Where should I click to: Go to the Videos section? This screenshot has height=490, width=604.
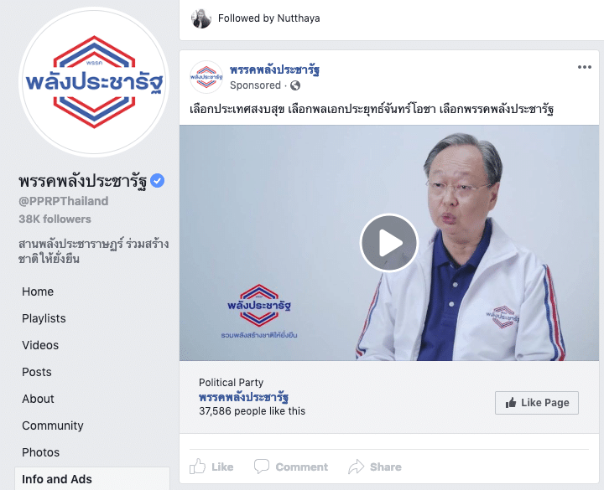[x=40, y=345]
